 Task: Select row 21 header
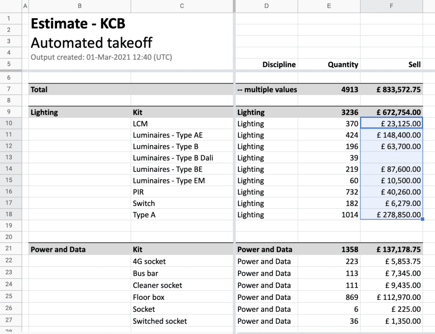coord(9,248)
